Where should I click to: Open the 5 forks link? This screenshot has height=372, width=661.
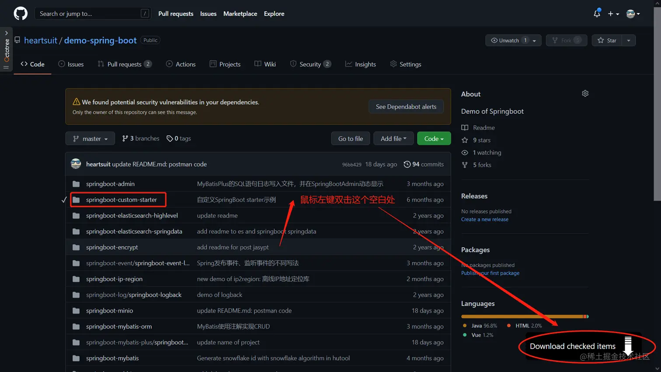pyautogui.click(x=477, y=165)
